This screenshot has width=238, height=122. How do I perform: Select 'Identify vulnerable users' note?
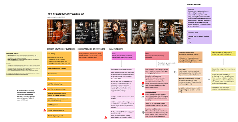coord(122,97)
